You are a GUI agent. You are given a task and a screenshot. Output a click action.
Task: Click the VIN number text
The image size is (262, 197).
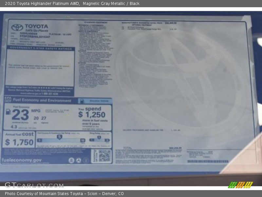click(35, 36)
